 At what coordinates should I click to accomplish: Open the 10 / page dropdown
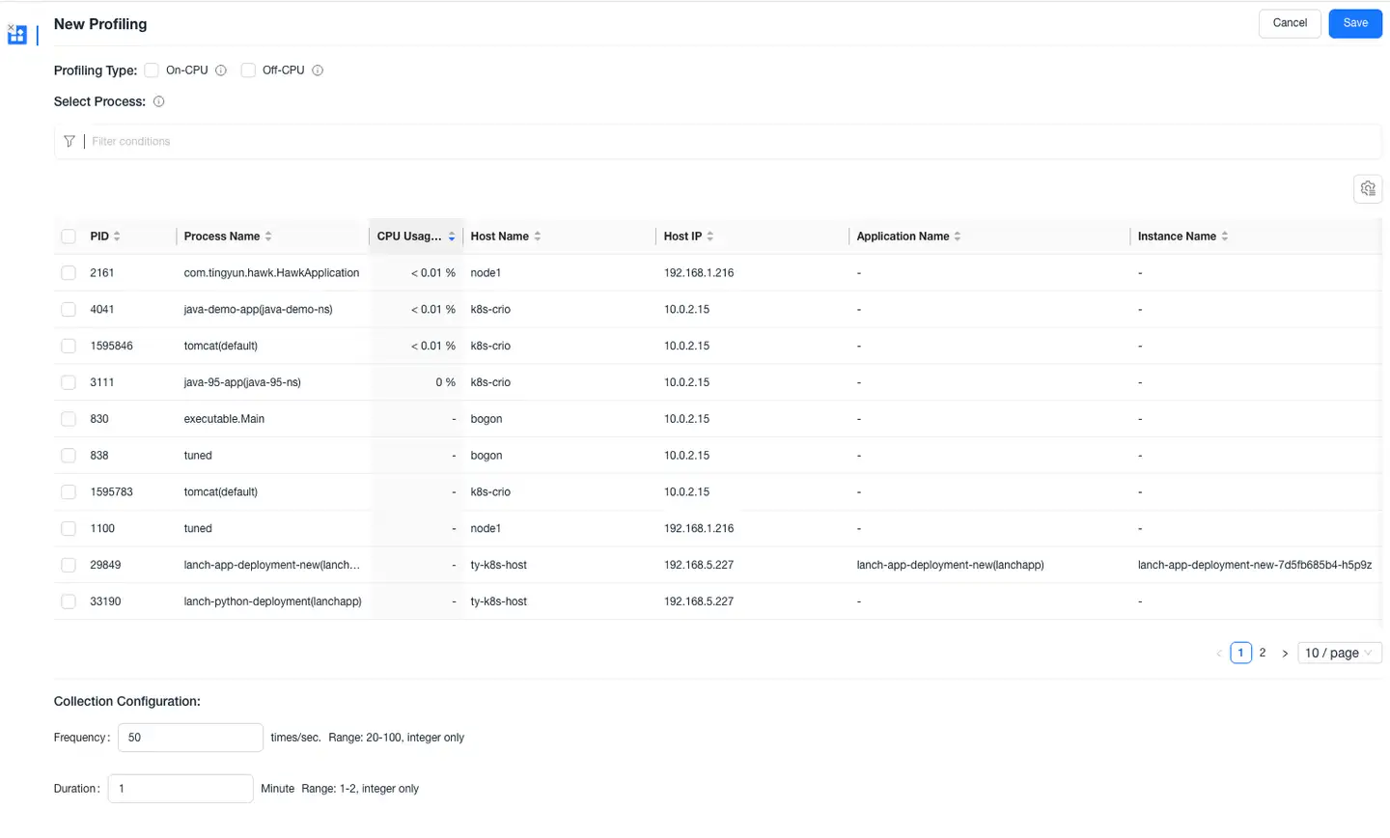click(x=1339, y=654)
